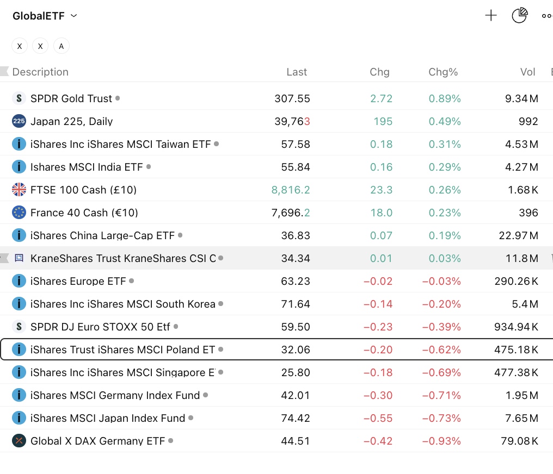Viewport: 553px width, 474px height.
Task: Click France 40 volume 396
Action: point(529,213)
